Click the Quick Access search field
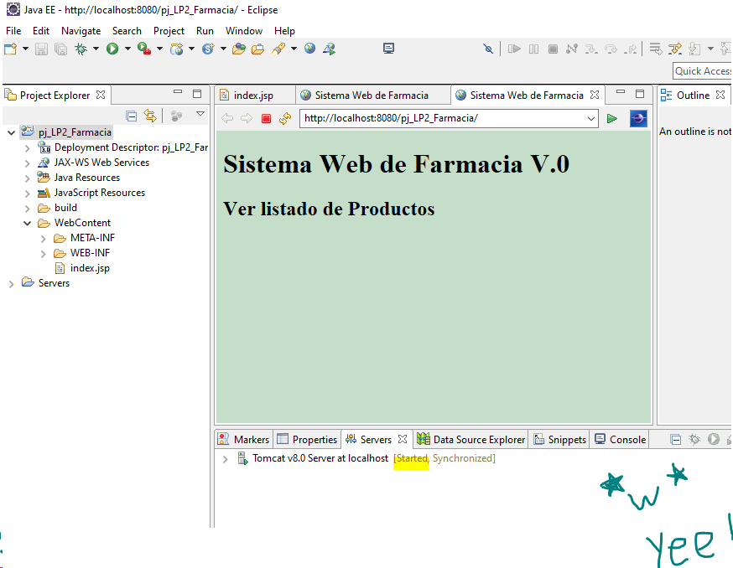 click(702, 71)
